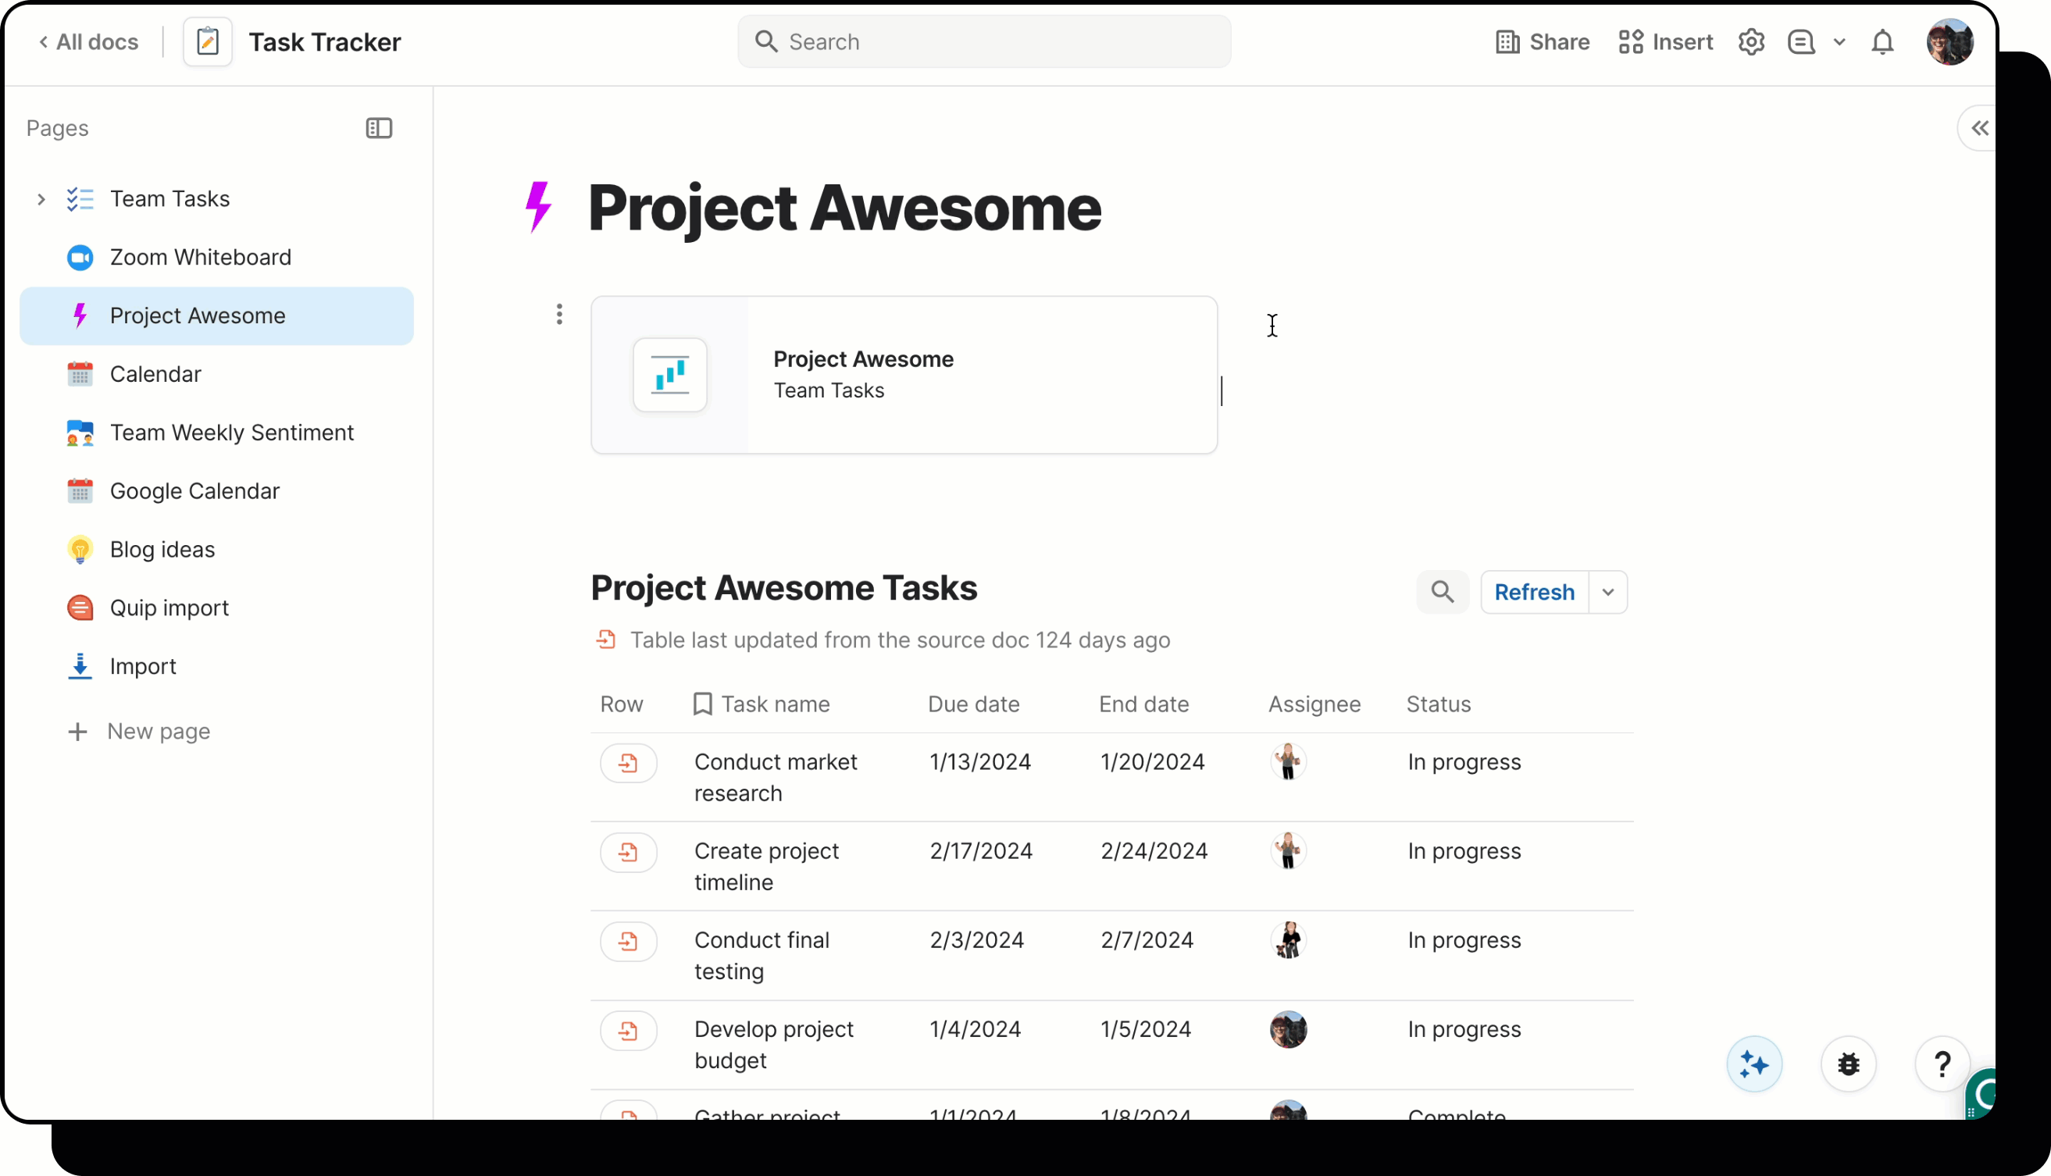2051x1176 pixels.
Task: Click the Refresh button
Action: pos(1533,592)
